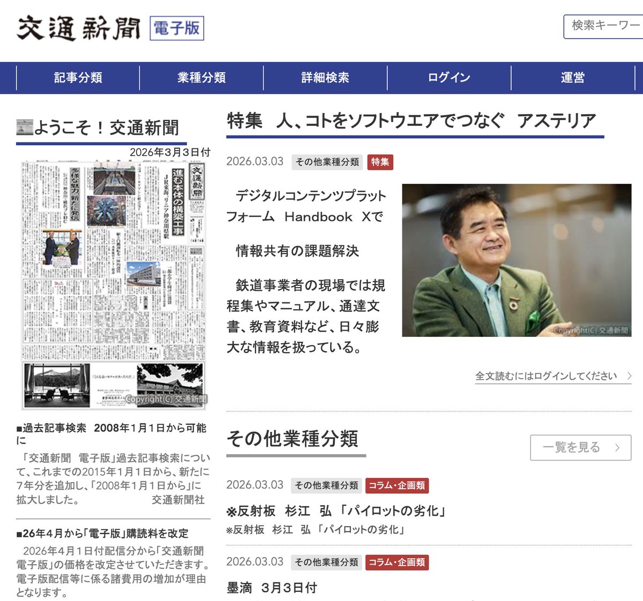Click the 交通新聞社 signature text
This screenshot has height=601, width=643.
point(178,500)
